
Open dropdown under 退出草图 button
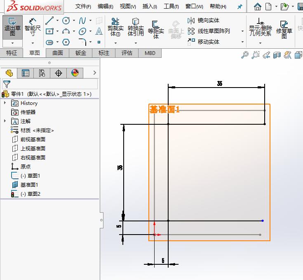[x=12, y=43]
